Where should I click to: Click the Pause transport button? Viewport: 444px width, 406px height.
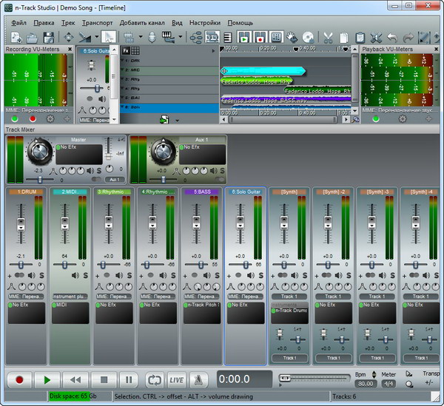(x=128, y=379)
